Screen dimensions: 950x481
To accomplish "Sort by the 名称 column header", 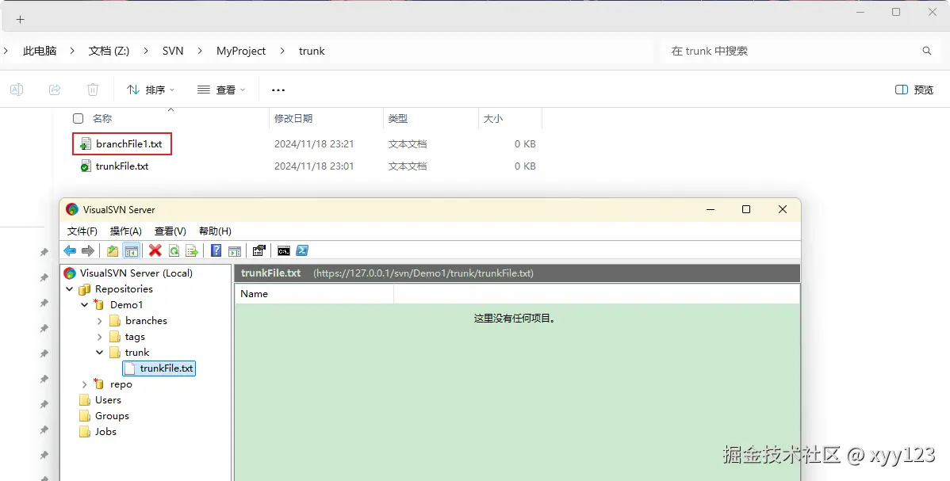I will coord(102,119).
